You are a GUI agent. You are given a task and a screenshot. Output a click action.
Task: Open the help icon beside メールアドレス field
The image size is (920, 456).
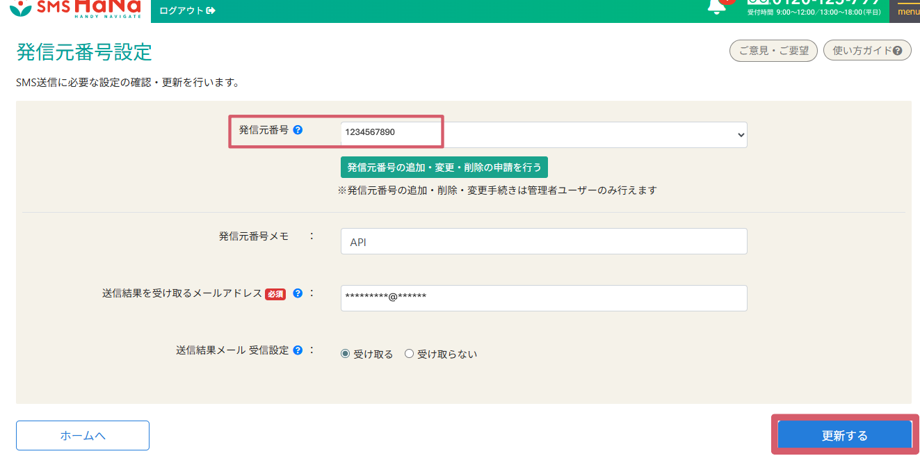coord(298,294)
